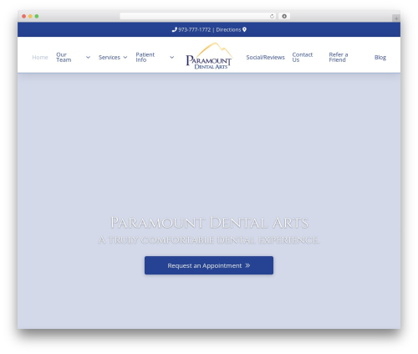Open the Refer a Friend page
418x354 pixels.
coord(339,57)
